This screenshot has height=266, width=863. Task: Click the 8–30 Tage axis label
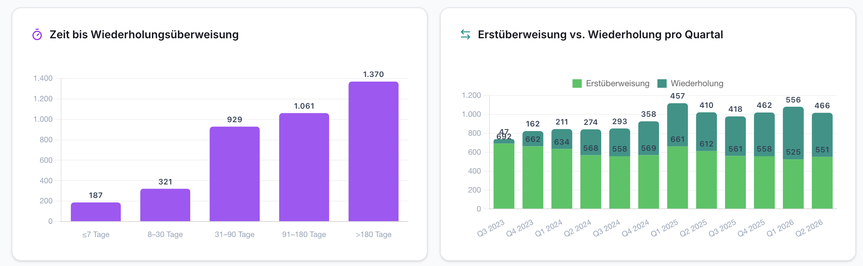click(x=165, y=234)
